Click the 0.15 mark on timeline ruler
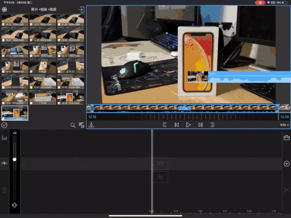Image resolution: width=291 pixels, height=218 pixels. pyautogui.click(x=176, y=211)
